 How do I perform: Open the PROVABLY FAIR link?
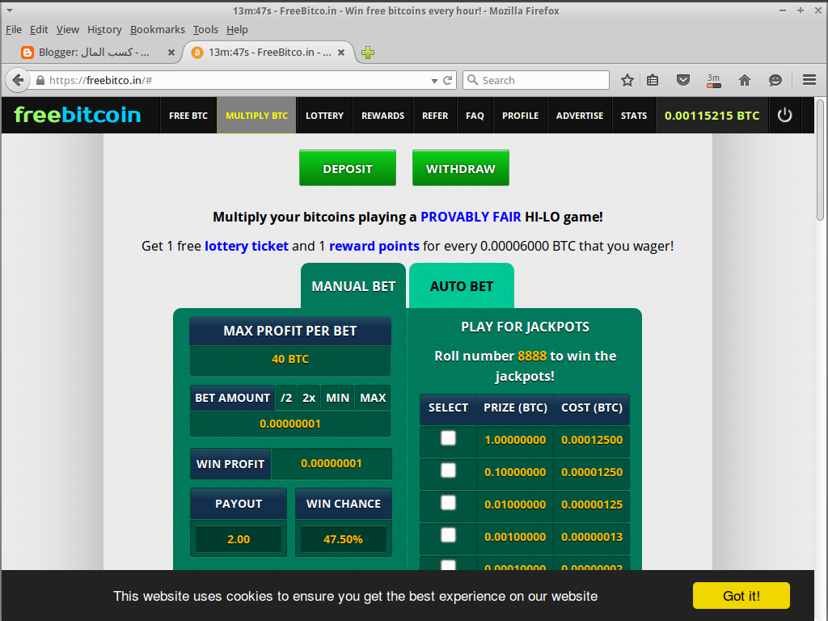click(471, 217)
